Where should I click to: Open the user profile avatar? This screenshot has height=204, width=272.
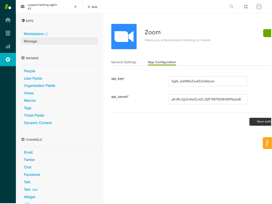[x=259, y=7]
